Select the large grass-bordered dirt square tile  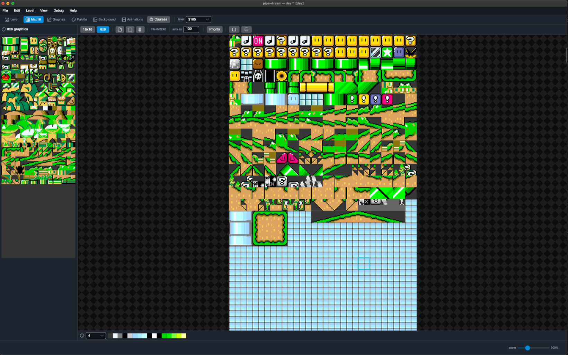click(x=270, y=228)
